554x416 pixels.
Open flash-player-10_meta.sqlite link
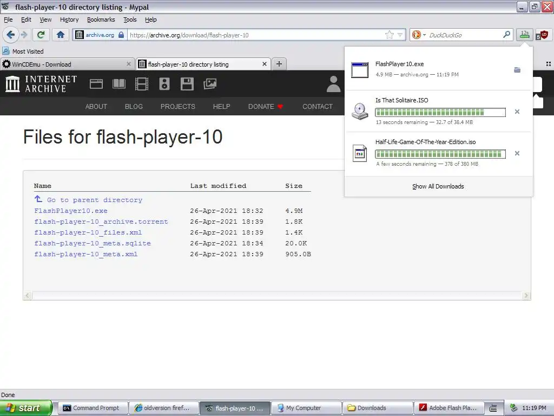(x=93, y=243)
